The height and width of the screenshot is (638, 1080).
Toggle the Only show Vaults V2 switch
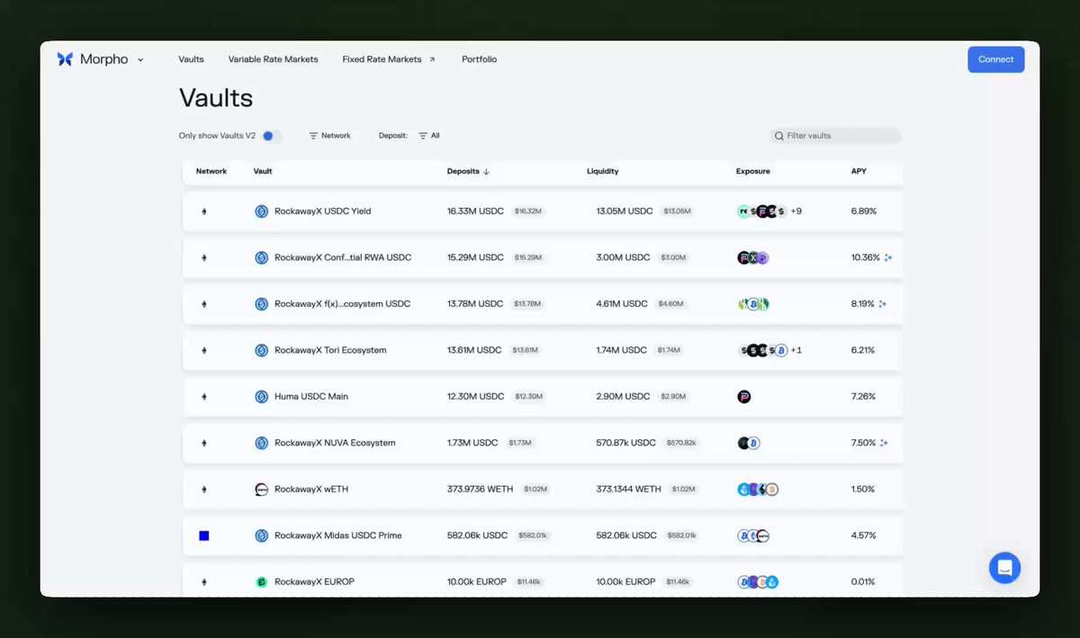click(x=271, y=136)
